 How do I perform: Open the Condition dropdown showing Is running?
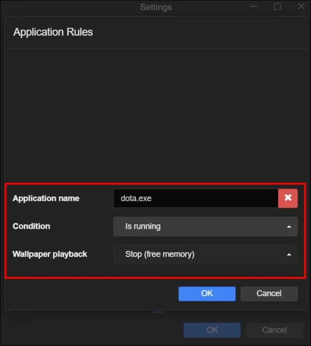click(205, 227)
